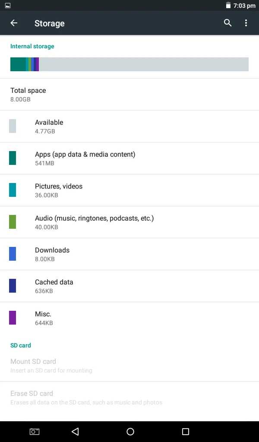Tap the battery icon in status bar
The image size is (259, 442).
coord(228,6)
